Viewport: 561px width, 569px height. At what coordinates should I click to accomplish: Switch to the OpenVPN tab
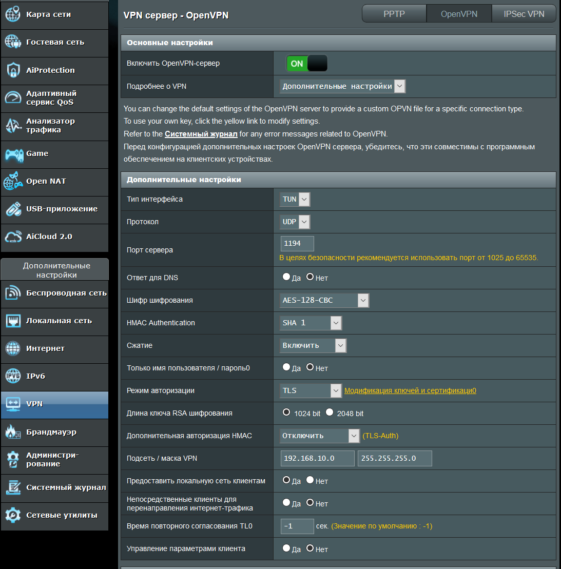(x=459, y=14)
